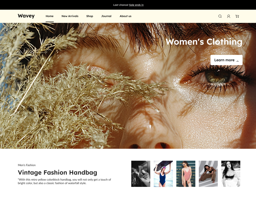Viewport: 256px width, 197px height.
Task: Go to New Arrivals page
Action: (x=70, y=16)
